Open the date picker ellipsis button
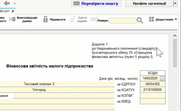 point(162,79)
